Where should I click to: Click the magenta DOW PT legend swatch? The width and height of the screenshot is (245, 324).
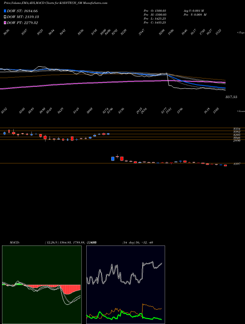click(x=5, y=23)
